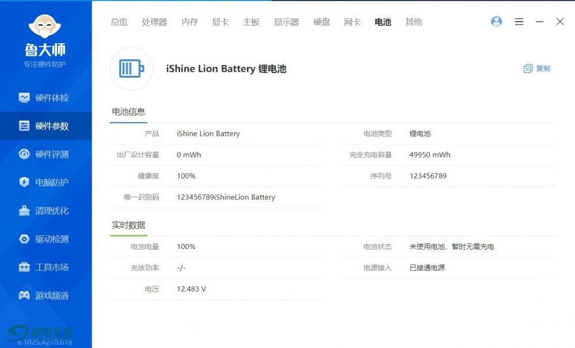Switch to the 主板 tab
This screenshot has height=348, width=575.
click(x=251, y=22)
